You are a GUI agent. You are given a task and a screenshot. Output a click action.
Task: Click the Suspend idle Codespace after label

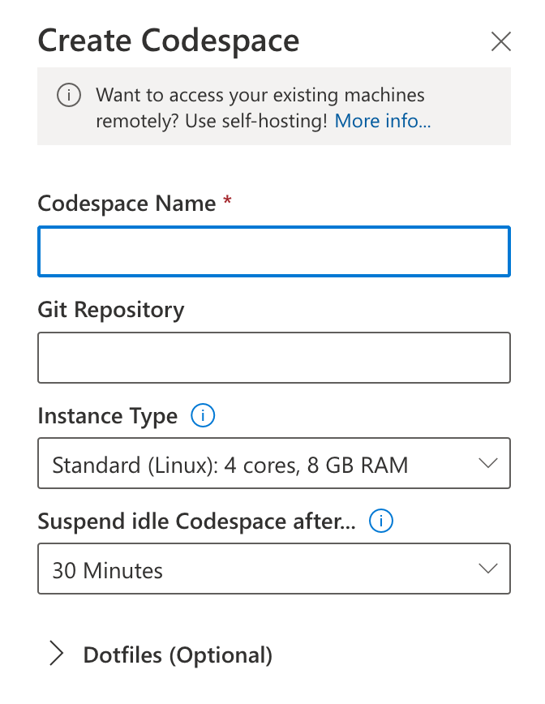[x=196, y=522]
